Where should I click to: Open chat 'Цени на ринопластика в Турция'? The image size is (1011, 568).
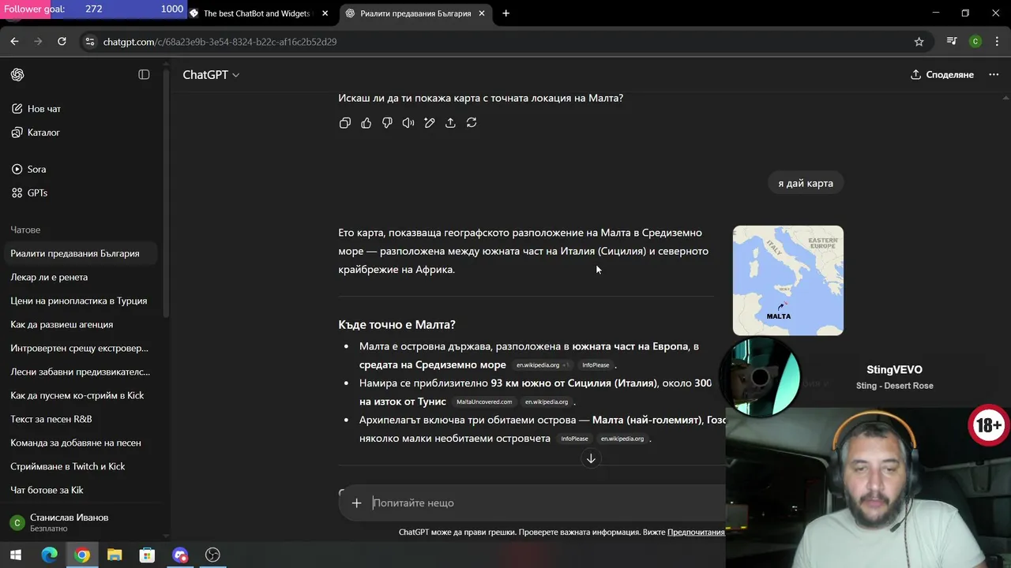(81, 301)
